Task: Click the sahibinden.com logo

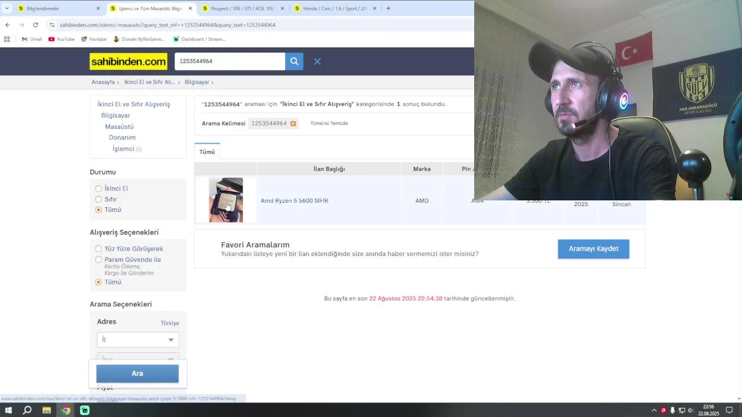Action: tap(129, 61)
